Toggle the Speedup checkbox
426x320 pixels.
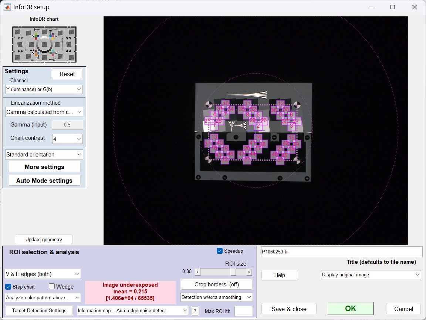coord(220,251)
